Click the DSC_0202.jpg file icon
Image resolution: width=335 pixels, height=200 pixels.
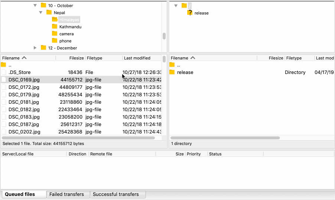4,132
